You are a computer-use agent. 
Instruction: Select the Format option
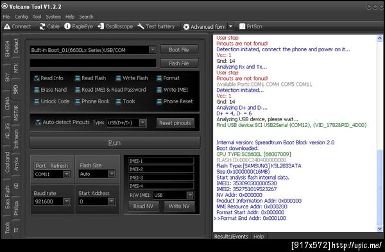pyautogui.click(x=159, y=78)
